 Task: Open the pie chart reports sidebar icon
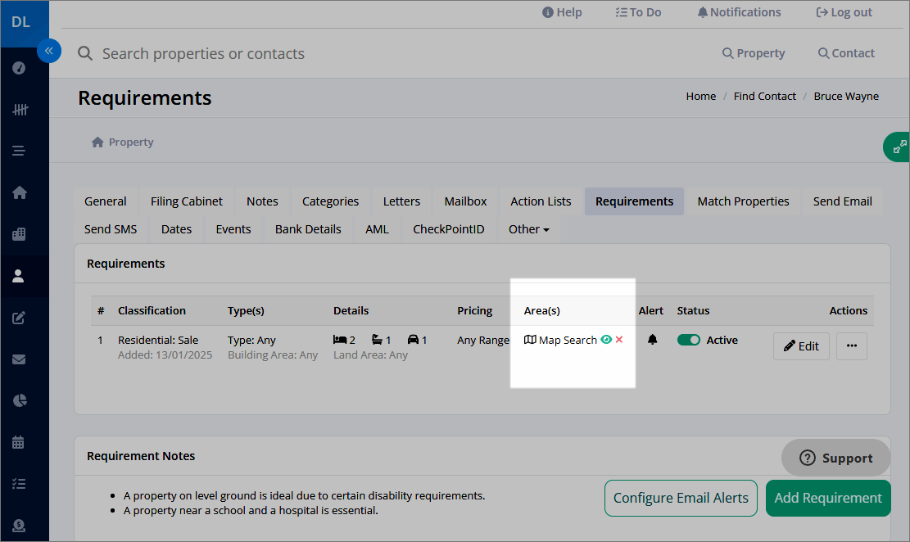point(19,400)
